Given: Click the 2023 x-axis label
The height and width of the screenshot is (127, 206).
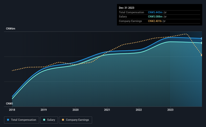Looking at the screenshot, I should (170, 110).
